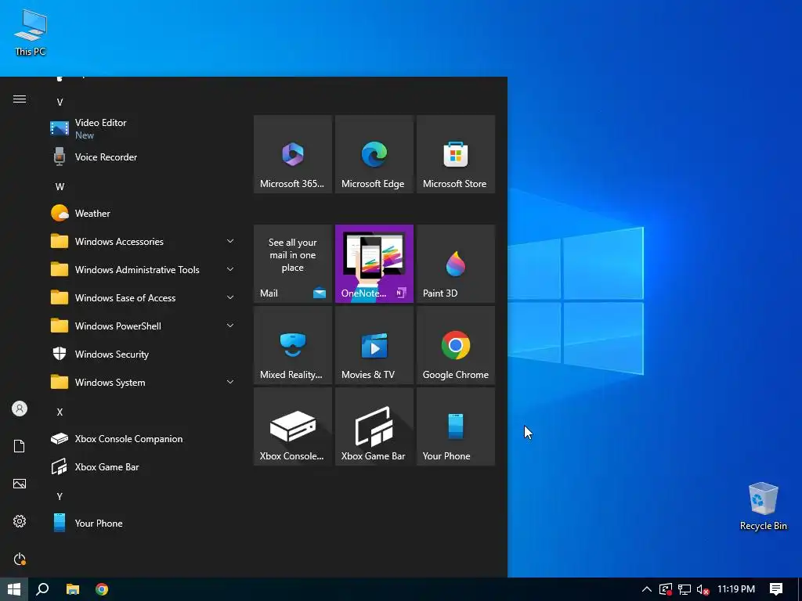Viewport: 802px width, 601px height.
Task: Click the Windows Start button
Action: click(x=14, y=589)
